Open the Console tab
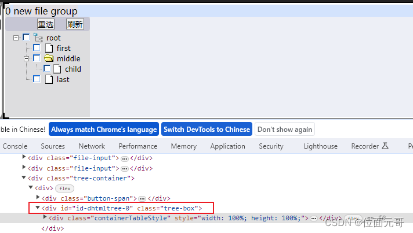 [x=15, y=146]
